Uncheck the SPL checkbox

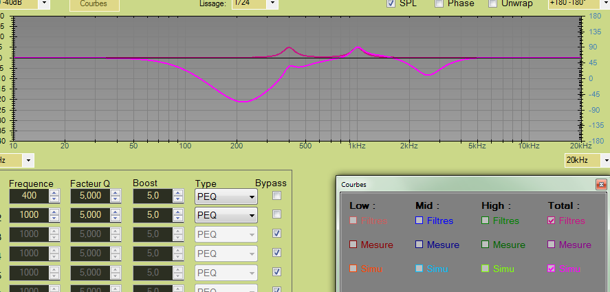coord(391,3)
